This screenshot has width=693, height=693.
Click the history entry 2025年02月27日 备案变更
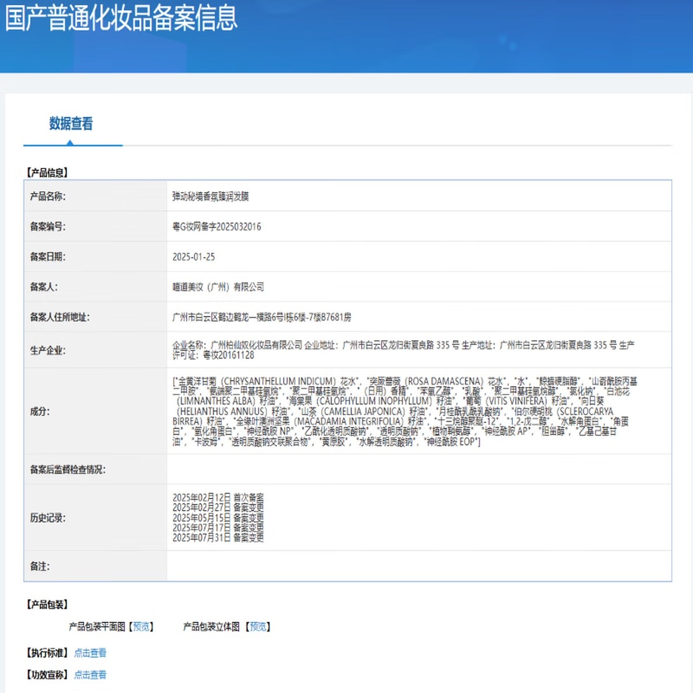218,507
